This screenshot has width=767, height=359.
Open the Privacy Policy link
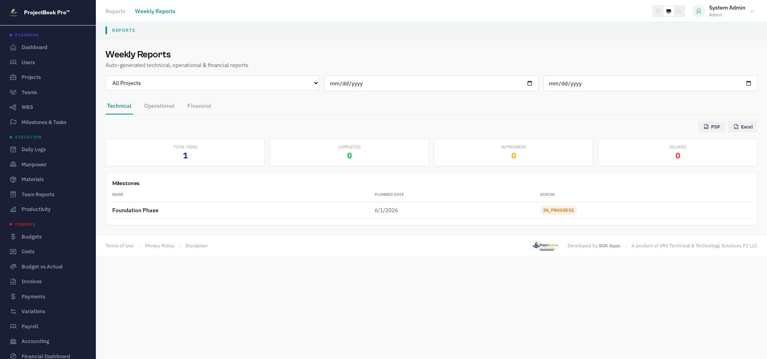pos(159,246)
